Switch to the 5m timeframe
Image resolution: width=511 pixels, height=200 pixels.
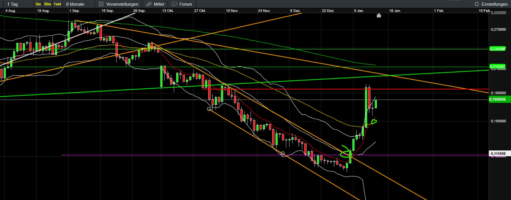(x=38, y=4)
